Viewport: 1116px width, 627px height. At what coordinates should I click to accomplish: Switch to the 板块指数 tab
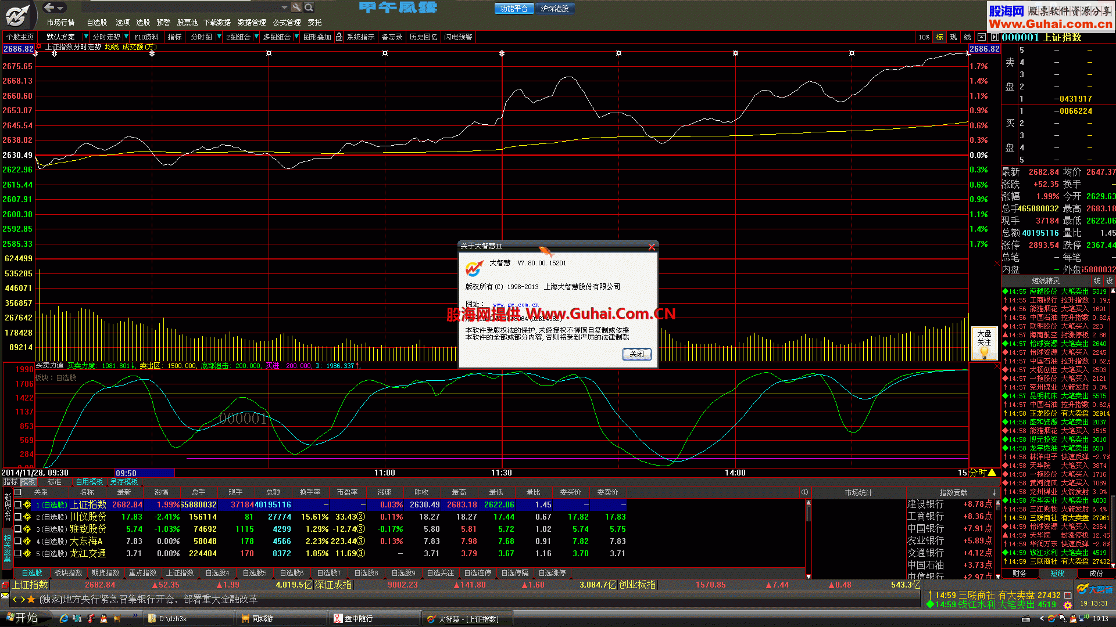point(69,573)
